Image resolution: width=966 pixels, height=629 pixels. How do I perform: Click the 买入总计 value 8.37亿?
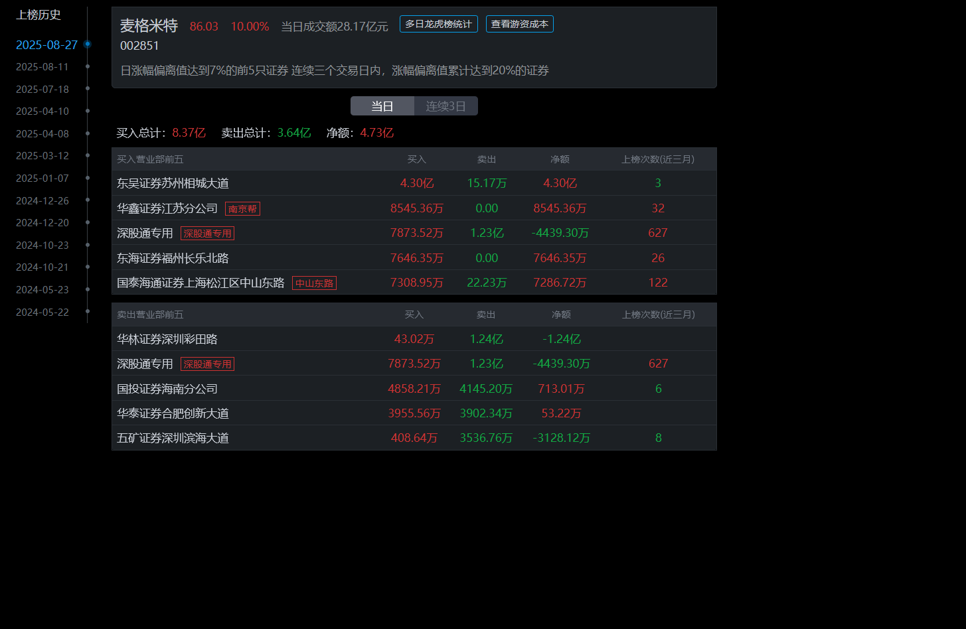pyautogui.click(x=189, y=133)
